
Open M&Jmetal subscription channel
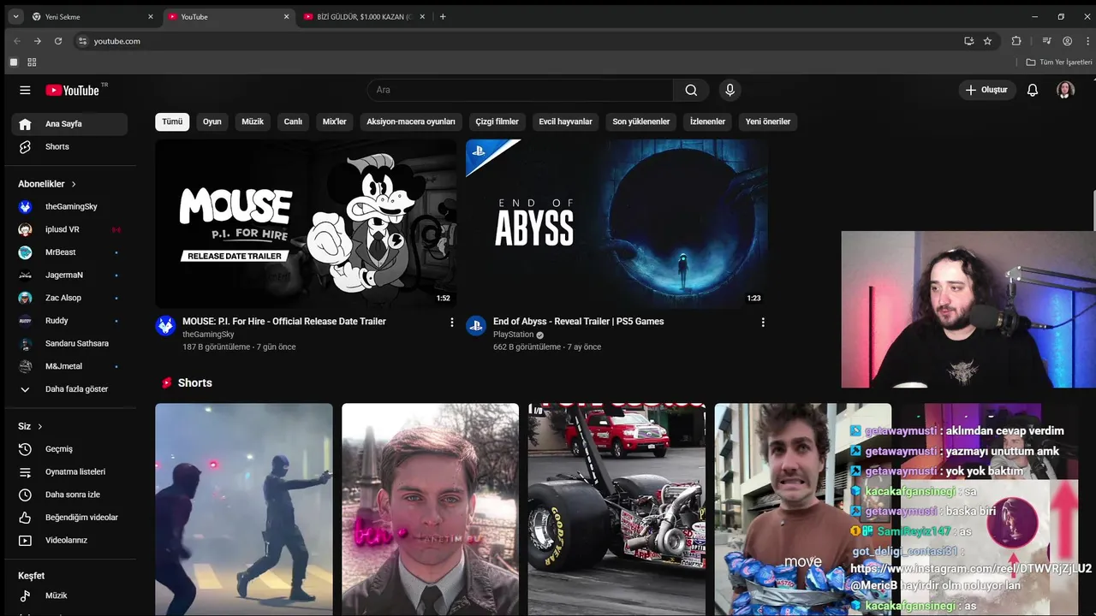(x=69, y=366)
